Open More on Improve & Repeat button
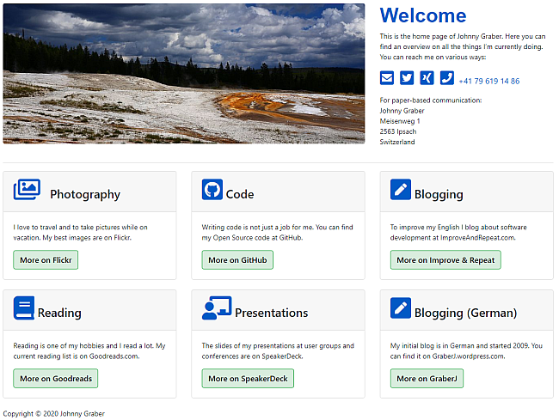This screenshot has height=420, width=559. coord(445,260)
